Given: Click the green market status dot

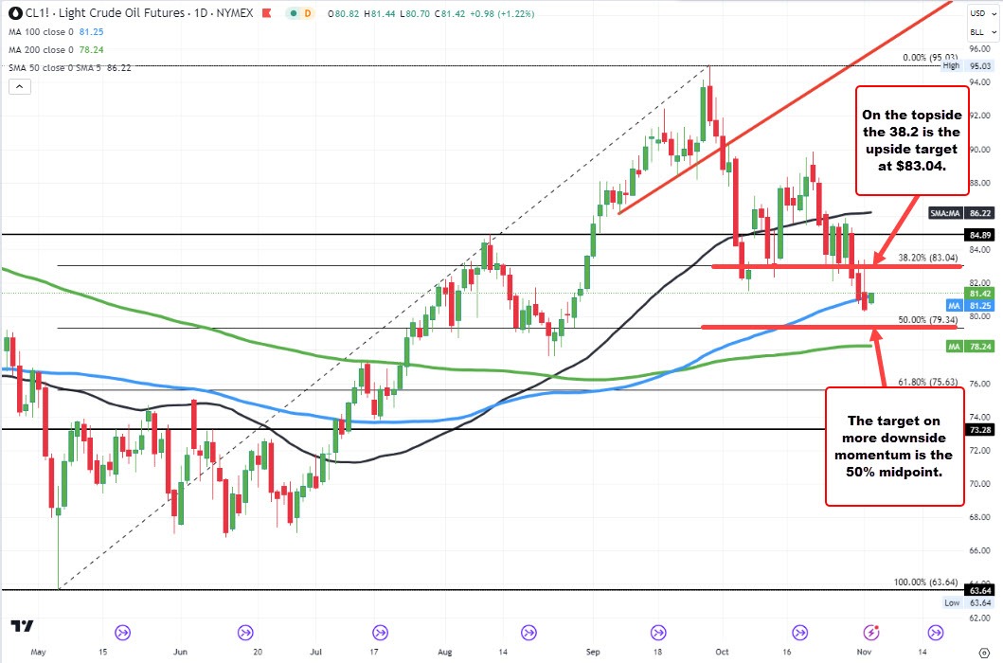Looking at the screenshot, I should point(293,13).
